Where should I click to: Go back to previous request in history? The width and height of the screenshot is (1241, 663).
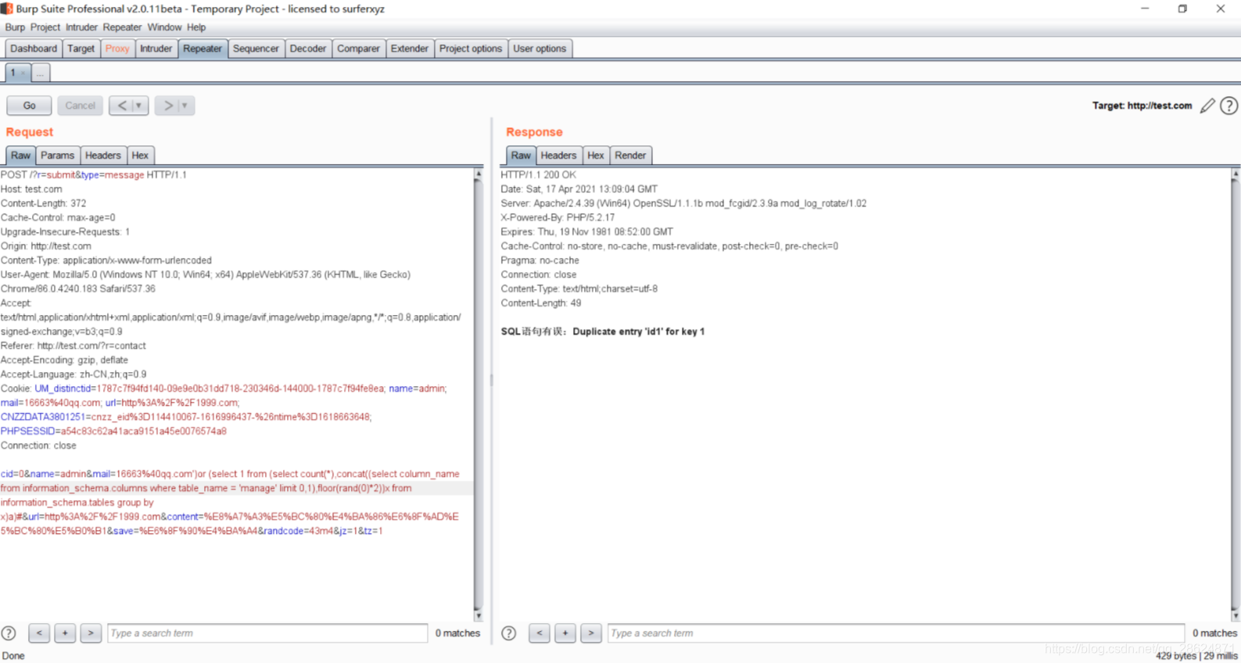(121, 106)
